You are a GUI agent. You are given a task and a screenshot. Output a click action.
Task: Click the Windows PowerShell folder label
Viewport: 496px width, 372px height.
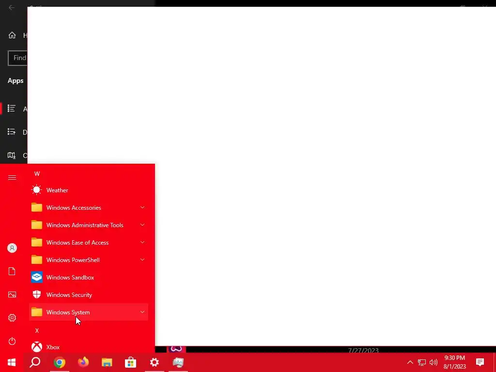73,260
